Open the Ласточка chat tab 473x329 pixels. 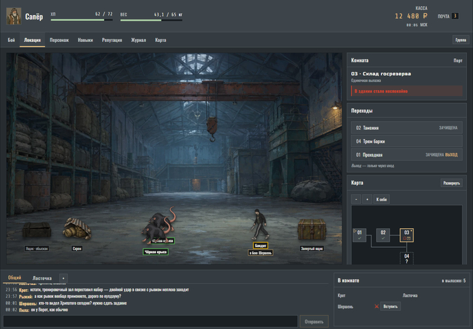tap(42, 278)
